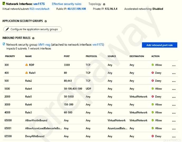This screenshot has height=142, width=182.
Task: Open more options menu for Rule4
Action: tap(174, 89)
